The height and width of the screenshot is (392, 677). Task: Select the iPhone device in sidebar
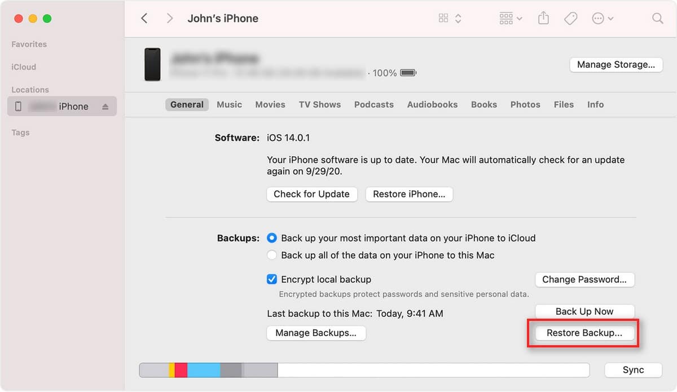(62, 106)
